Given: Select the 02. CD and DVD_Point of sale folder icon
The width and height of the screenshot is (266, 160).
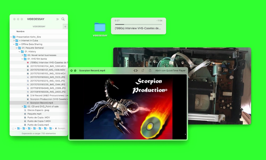Looking at the screenshot, I should pyautogui.click(x=25, y=106).
